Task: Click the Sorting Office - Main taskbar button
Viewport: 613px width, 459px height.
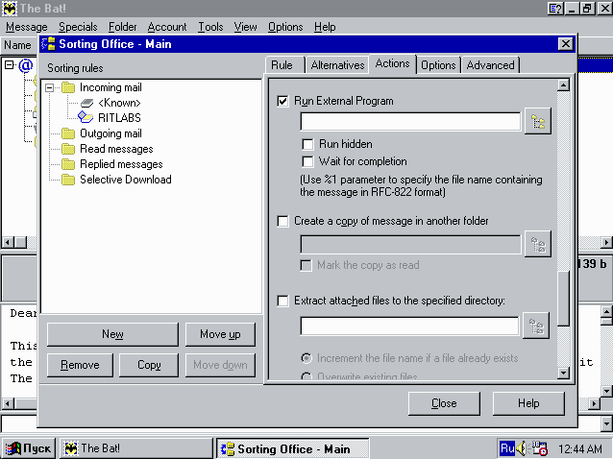Action: (x=293, y=448)
